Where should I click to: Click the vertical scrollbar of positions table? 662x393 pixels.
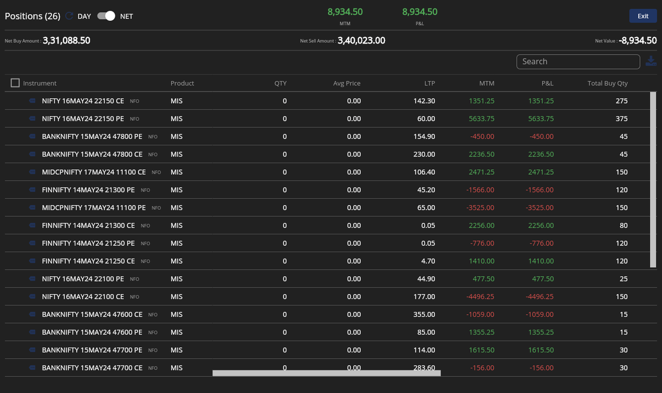[653, 180]
